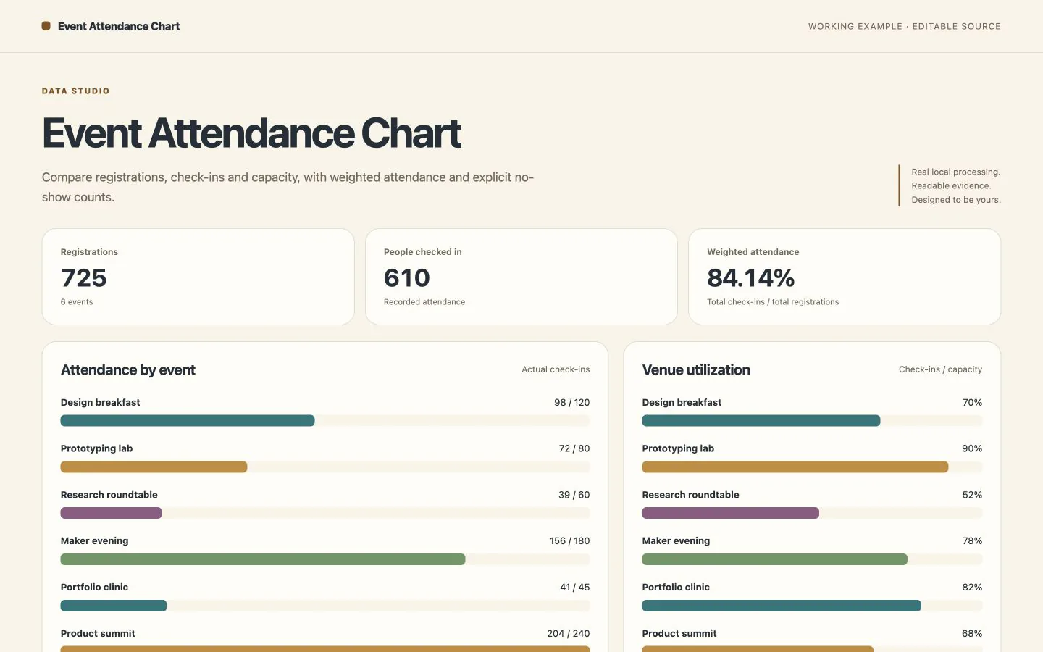Image resolution: width=1043 pixels, height=652 pixels.
Task: Click Portfolio clinic label in Venue utilization
Action: tap(676, 588)
